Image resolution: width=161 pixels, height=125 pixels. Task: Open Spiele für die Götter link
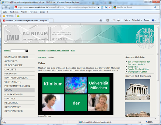[x=139, y=69]
